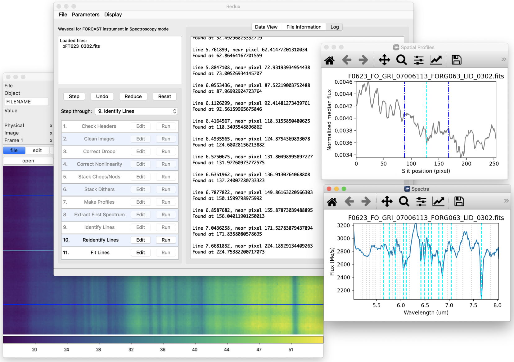This screenshot has height=362, width=514.
Task: Click the image colorbar near value 36
Action: point(163,340)
